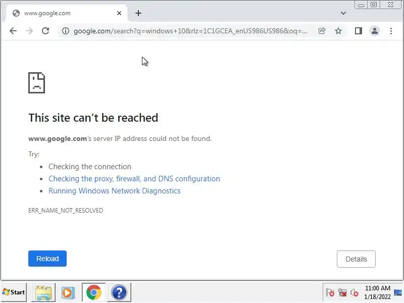
Task: Click the address bar URL field
Action: coord(190,31)
